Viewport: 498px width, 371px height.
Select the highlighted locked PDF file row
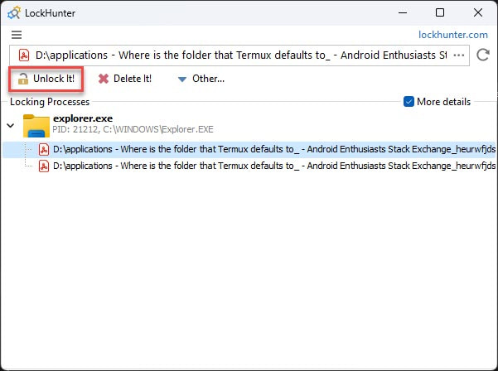tap(249, 150)
